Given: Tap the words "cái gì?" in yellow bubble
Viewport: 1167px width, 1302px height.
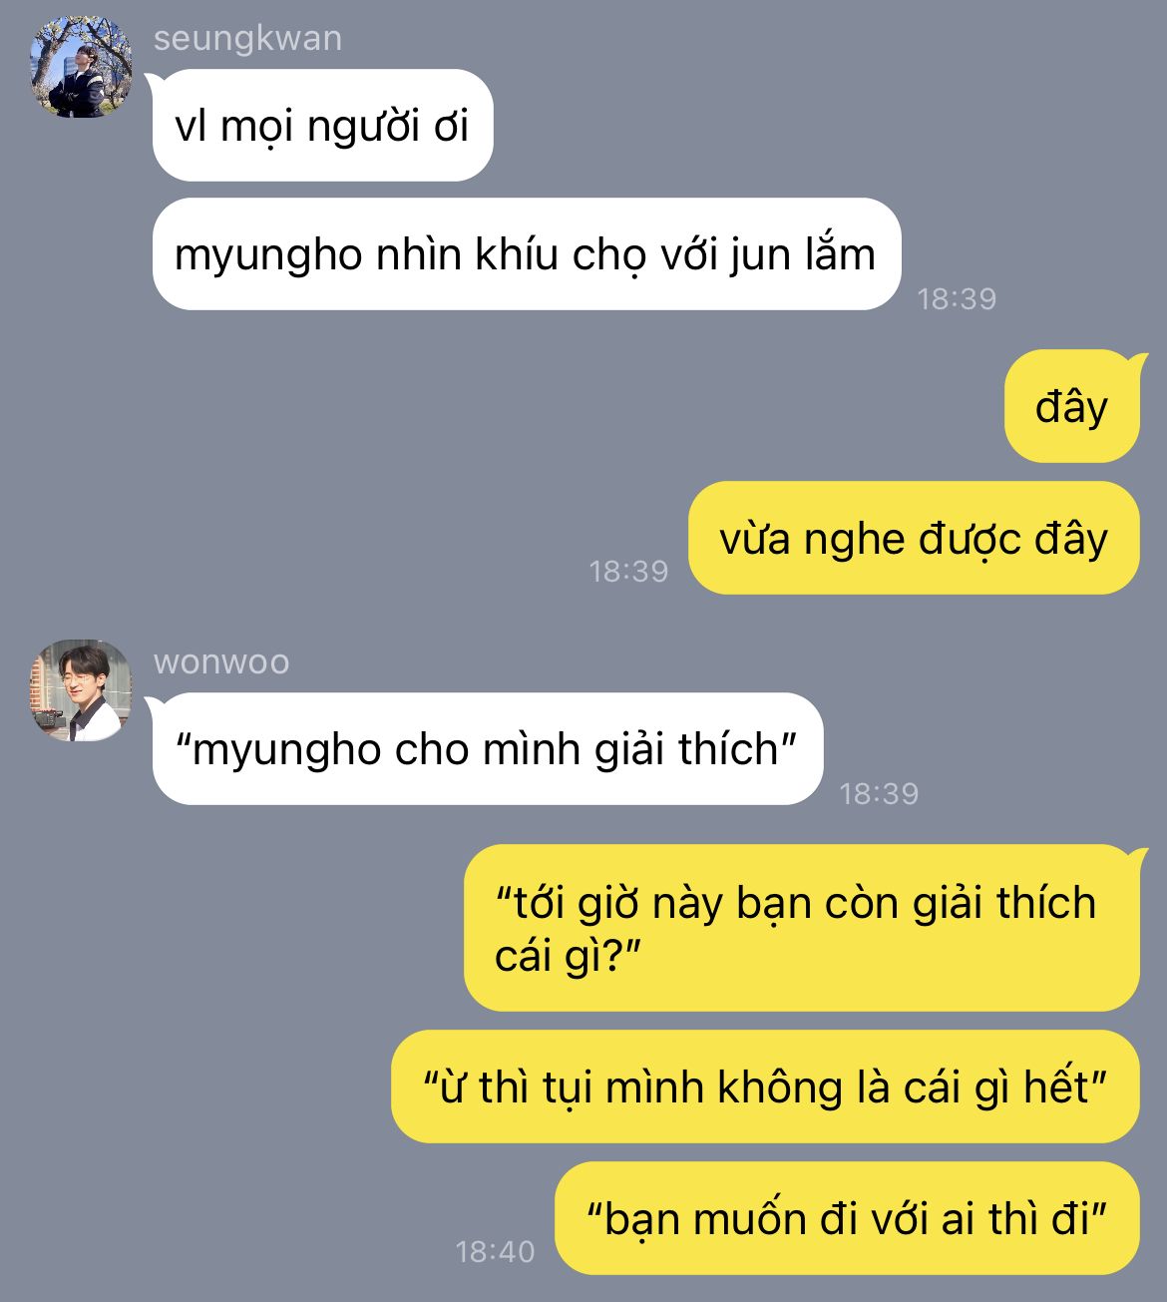Looking at the screenshot, I should (x=566, y=956).
